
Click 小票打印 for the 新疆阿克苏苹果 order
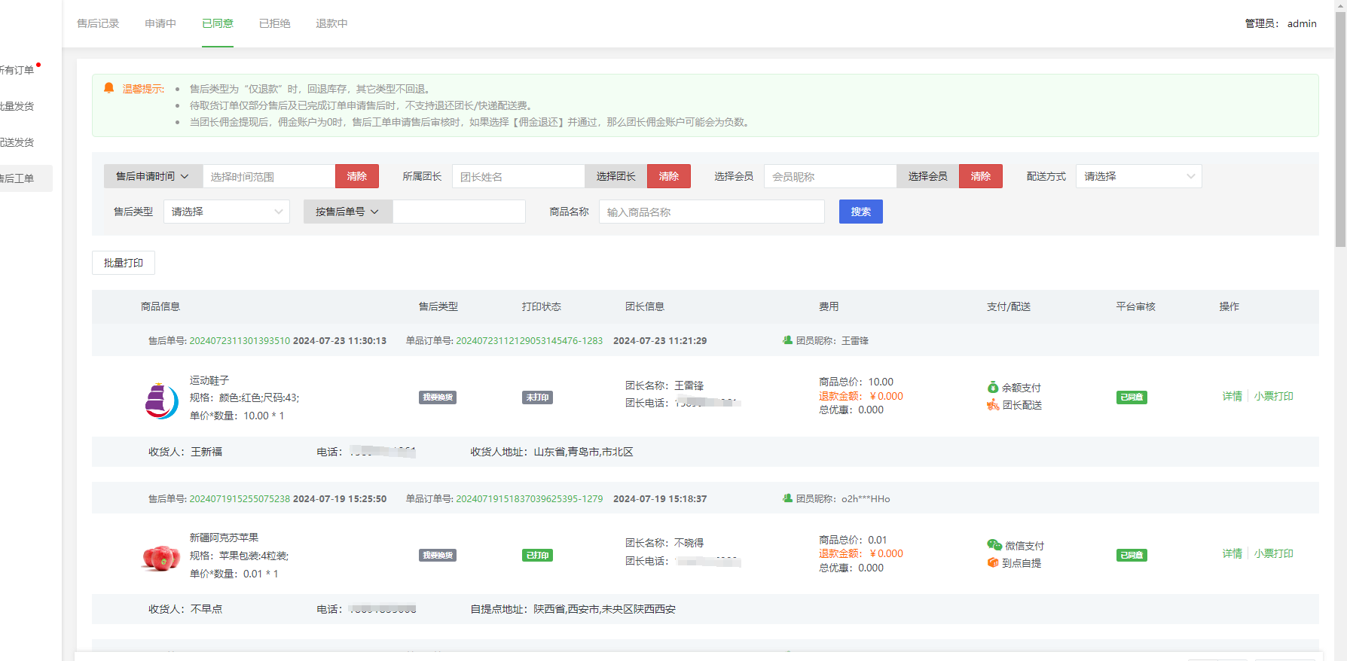pyautogui.click(x=1273, y=553)
